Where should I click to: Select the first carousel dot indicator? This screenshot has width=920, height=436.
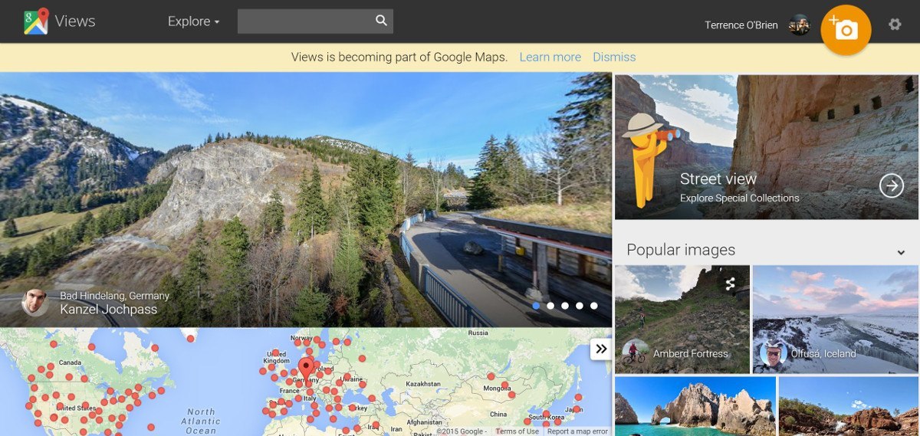(x=536, y=306)
